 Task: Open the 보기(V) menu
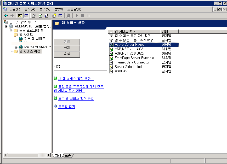[x=45, y=9]
